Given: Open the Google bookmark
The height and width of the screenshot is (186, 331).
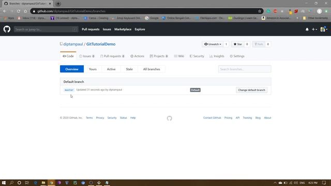Looking at the screenshot, I should click(152, 18).
